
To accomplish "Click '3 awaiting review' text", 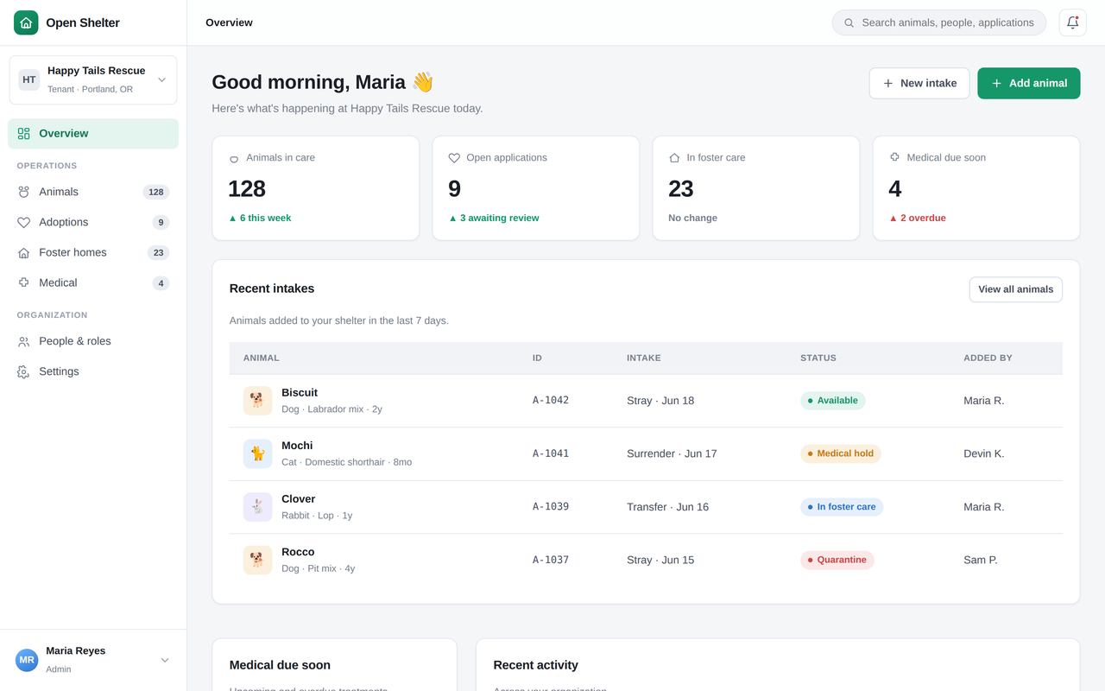I will (x=494, y=219).
